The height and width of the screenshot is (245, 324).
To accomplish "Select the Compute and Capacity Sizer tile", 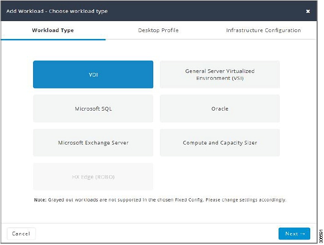I will coord(220,143).
